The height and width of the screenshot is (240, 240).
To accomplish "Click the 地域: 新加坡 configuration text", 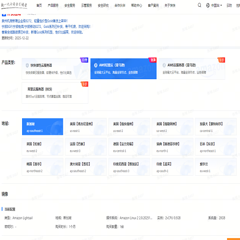I will [63, 218].
